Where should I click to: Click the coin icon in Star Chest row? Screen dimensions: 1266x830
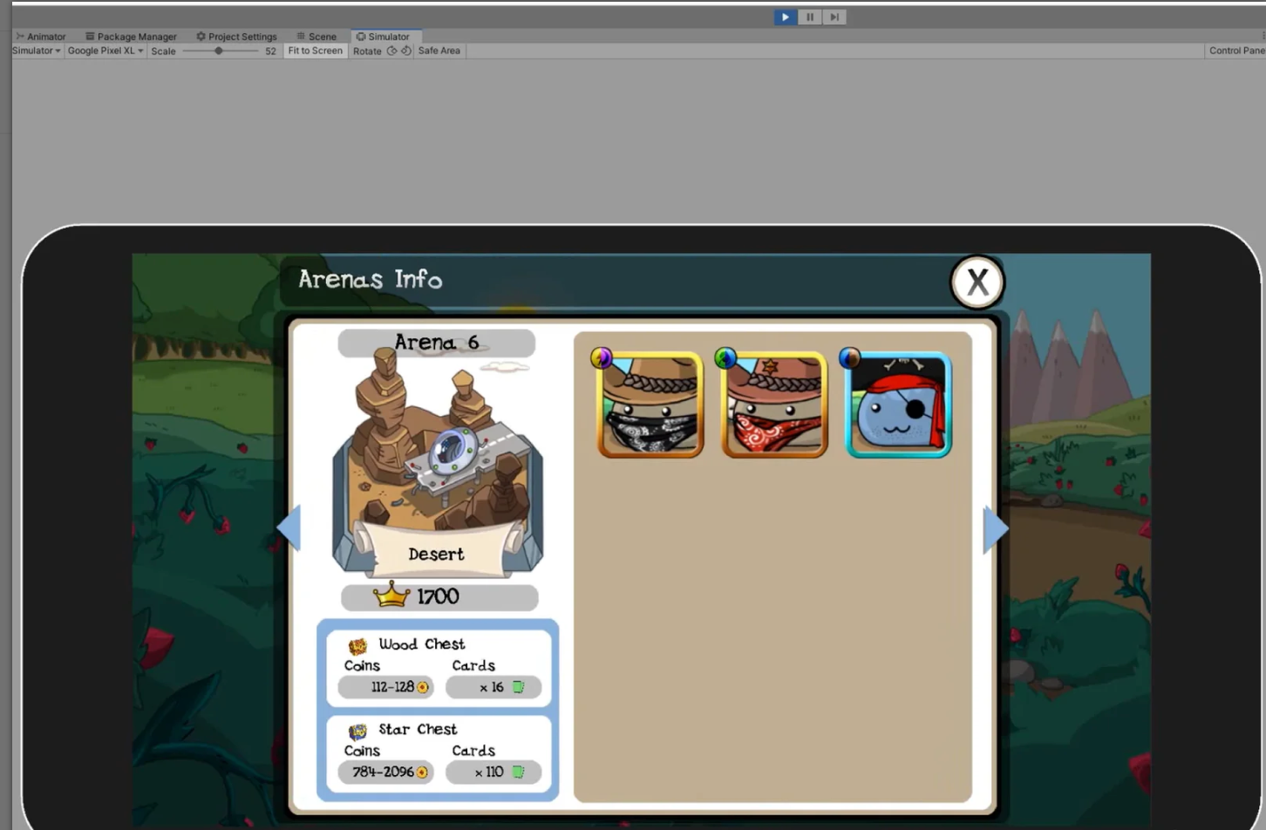tap(423, 772)
